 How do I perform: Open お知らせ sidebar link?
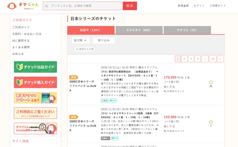[18, 54]
